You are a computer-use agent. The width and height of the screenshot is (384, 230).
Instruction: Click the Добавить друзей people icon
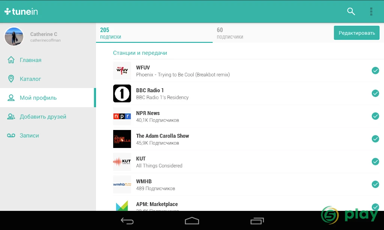click(11, 116)
